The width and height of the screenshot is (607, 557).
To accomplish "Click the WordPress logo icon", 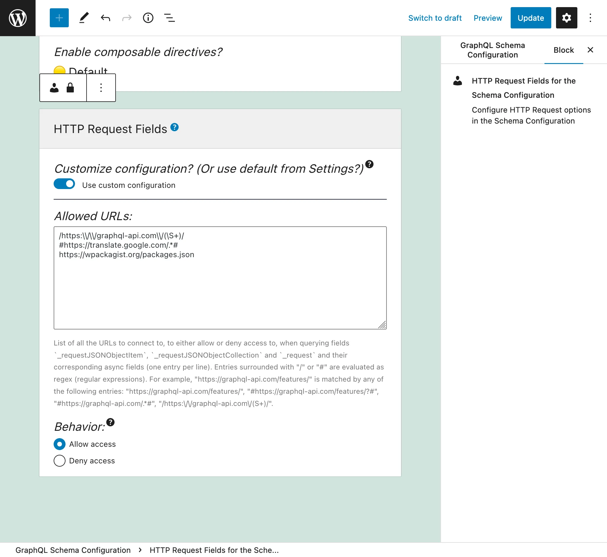I will [x=17, y=17].
